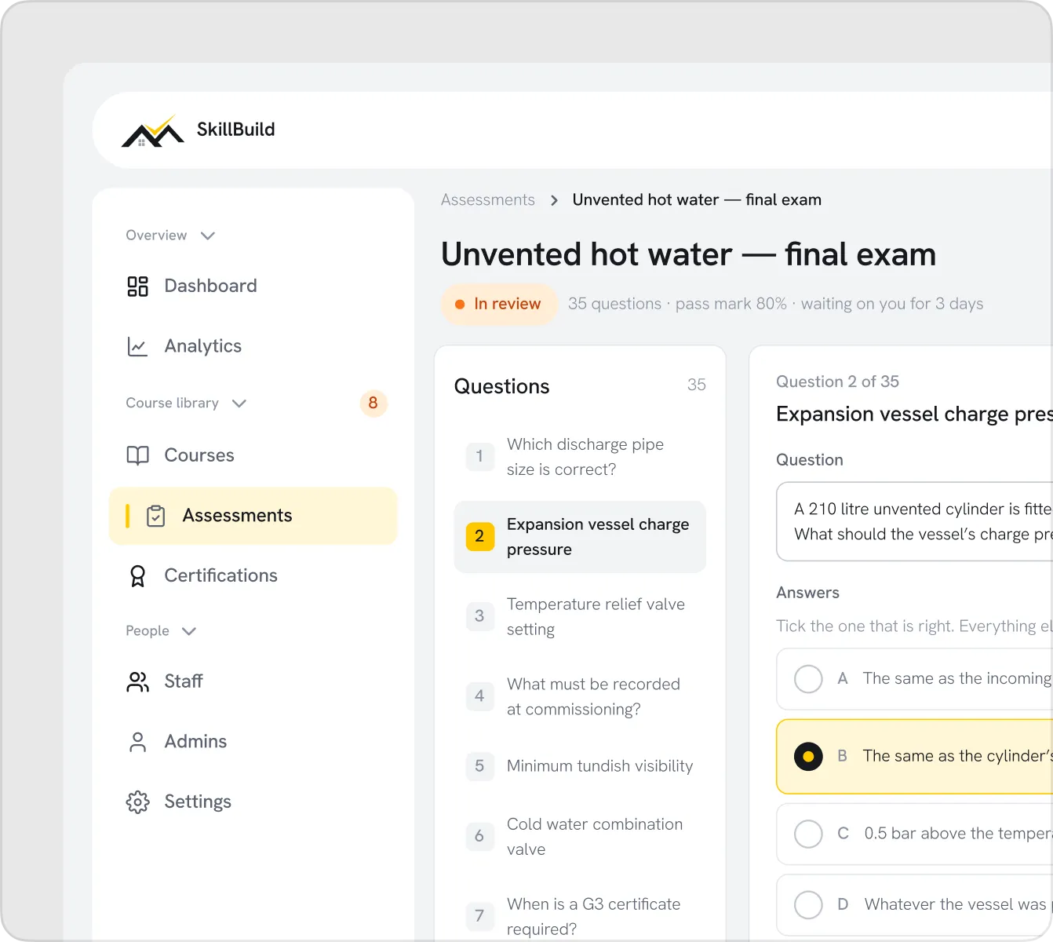
Task: Click the SkillBuild brand name
Action: click(x=236, y=130)
